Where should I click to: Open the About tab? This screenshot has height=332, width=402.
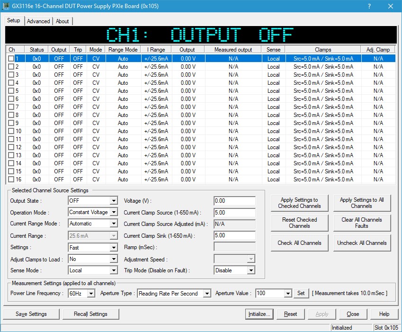62,21
